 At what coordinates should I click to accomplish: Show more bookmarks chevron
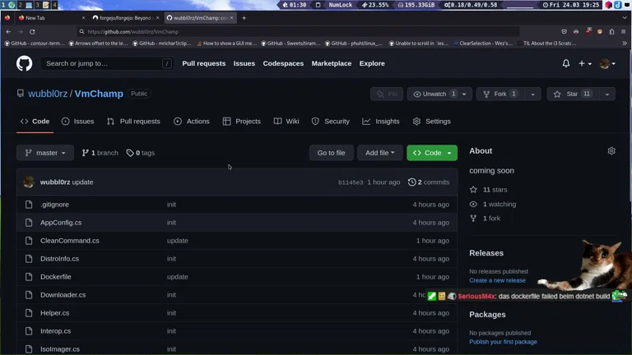click(x=625, y=43)
